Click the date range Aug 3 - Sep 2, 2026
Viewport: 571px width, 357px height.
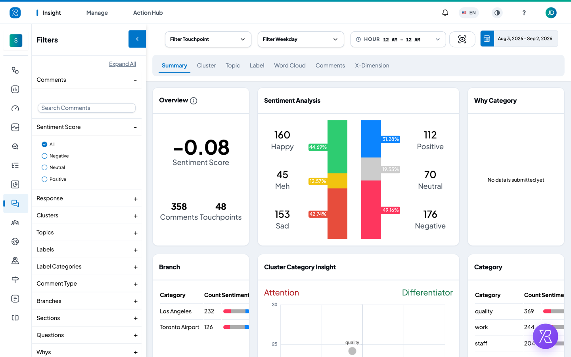(x=525, y=38)
